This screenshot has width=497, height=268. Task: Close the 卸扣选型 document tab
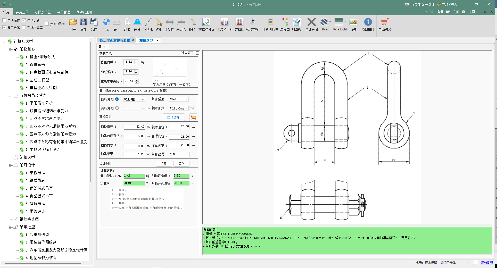point(157,40)
